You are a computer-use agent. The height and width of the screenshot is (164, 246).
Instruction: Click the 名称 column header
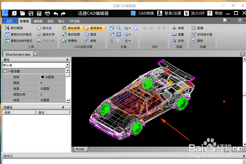(19, 112)
